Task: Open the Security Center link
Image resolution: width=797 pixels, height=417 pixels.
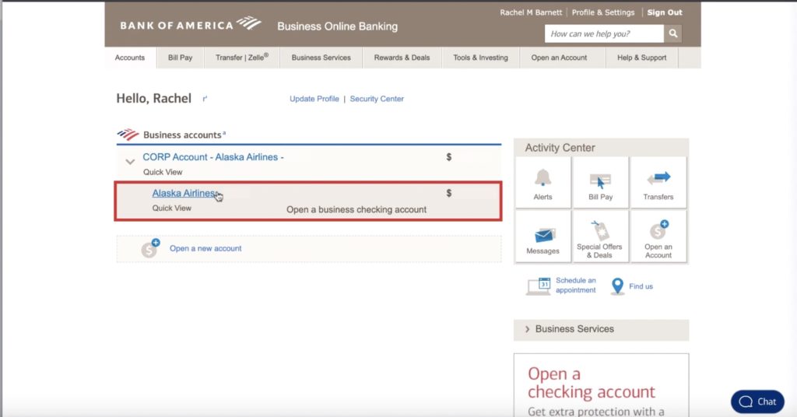Action: [377, 99]
